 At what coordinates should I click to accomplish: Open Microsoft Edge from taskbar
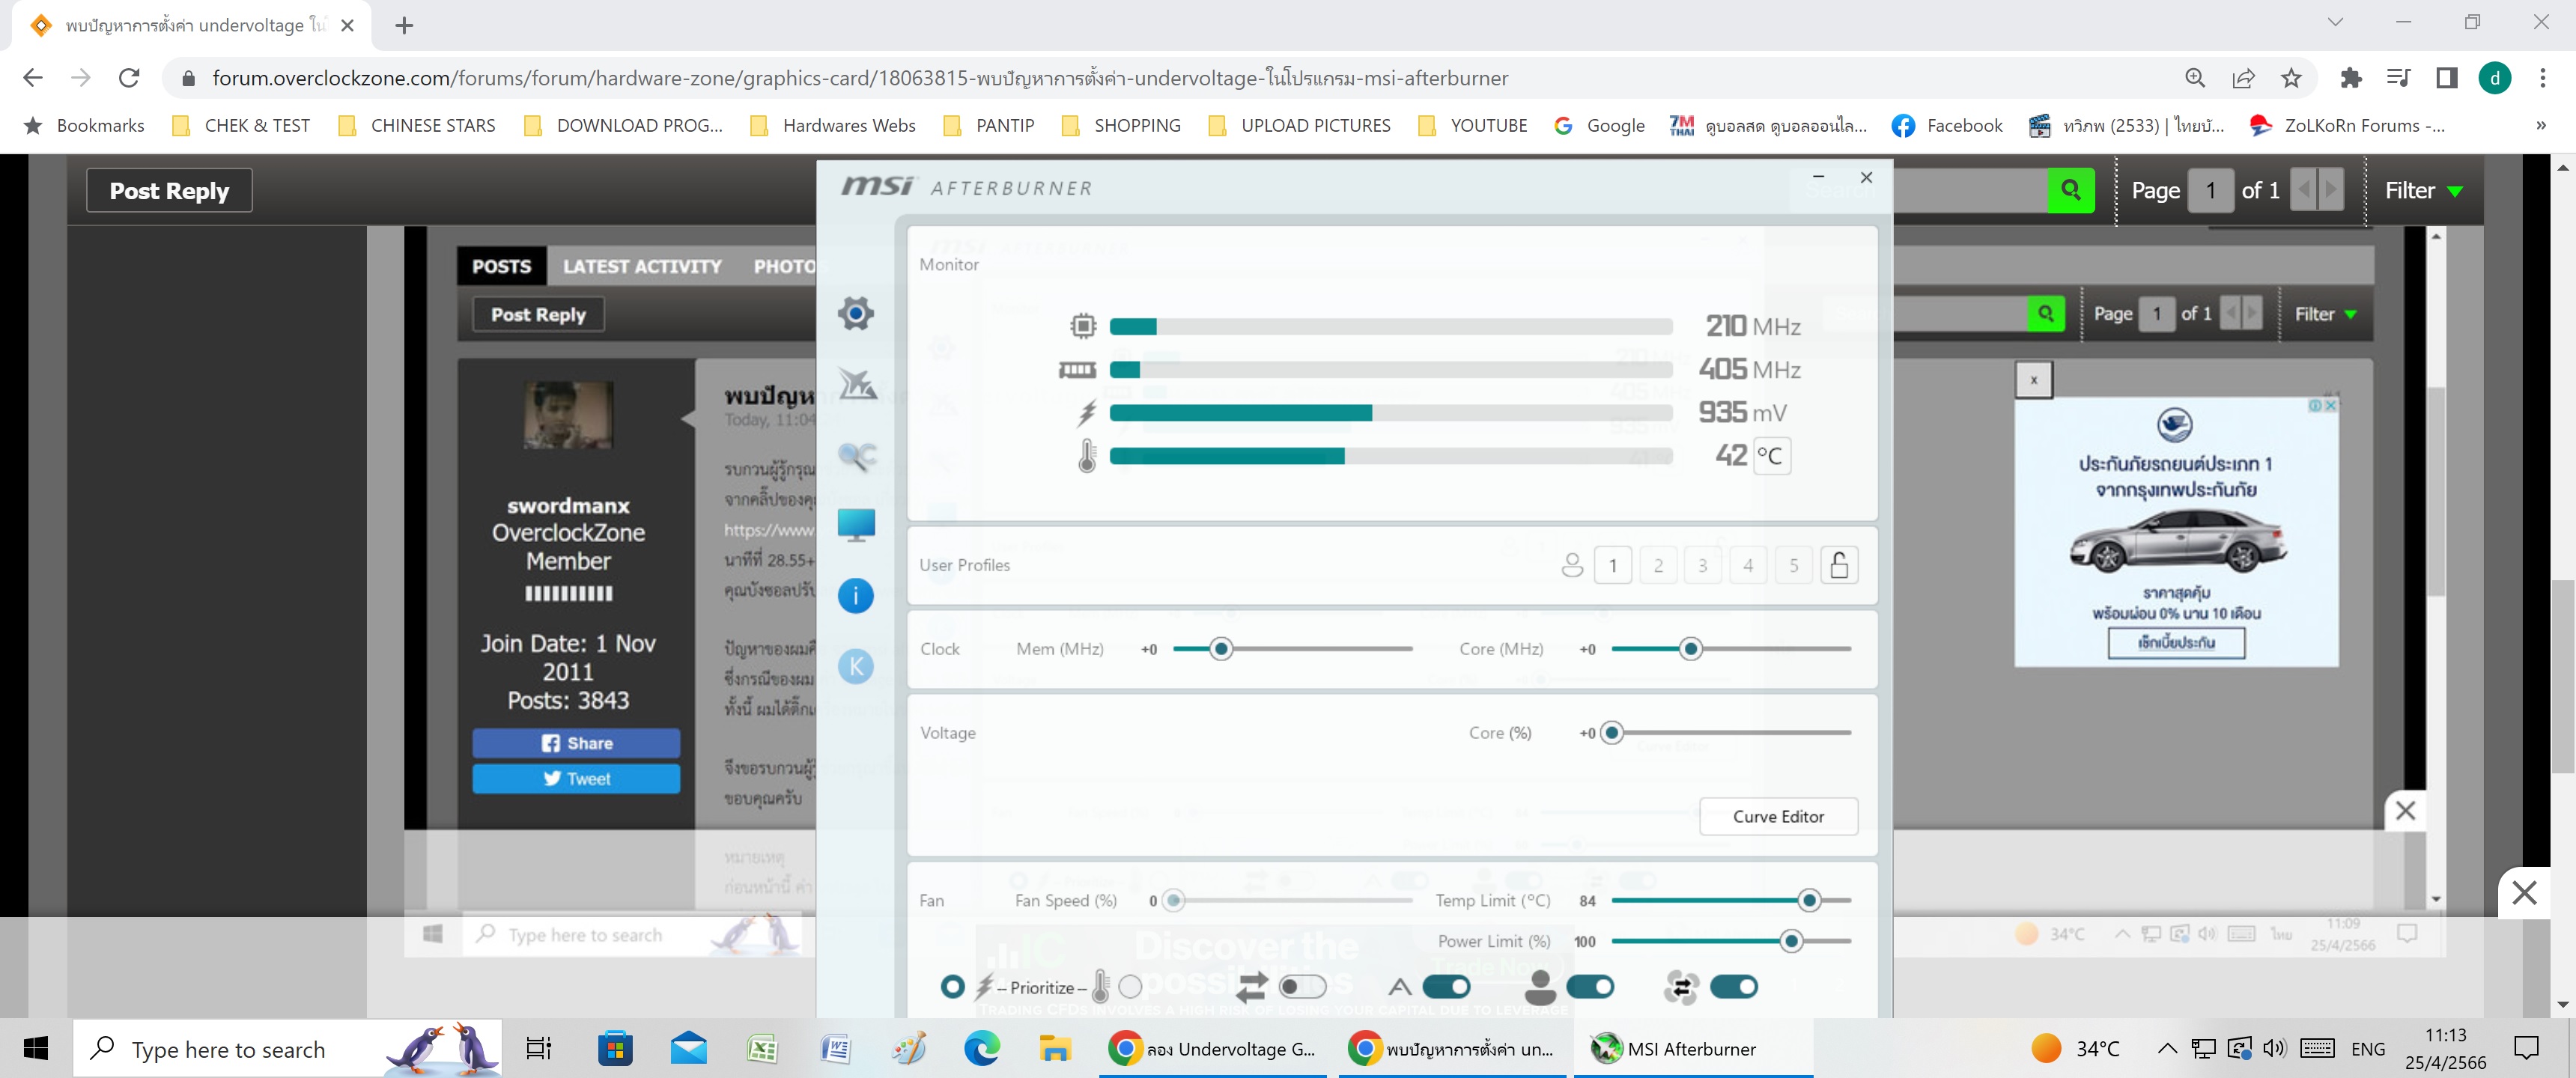pos(981,1049)
